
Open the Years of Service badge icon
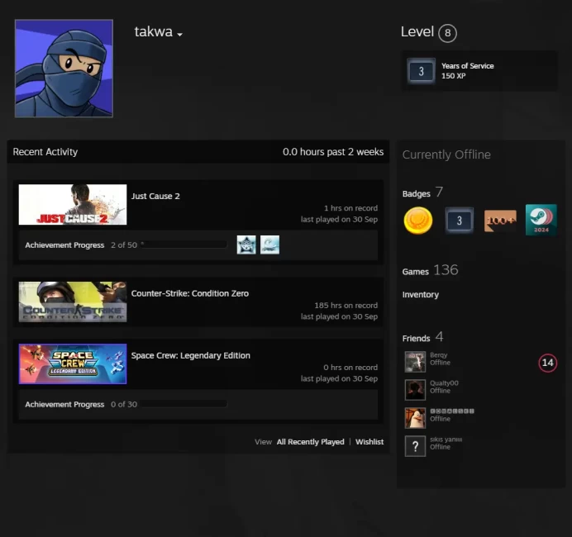coord(421,71)
